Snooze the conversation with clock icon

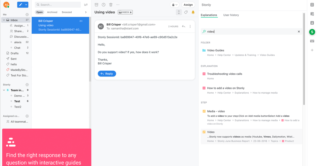104,5
